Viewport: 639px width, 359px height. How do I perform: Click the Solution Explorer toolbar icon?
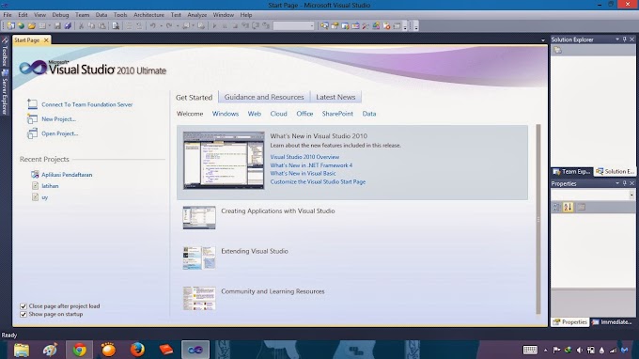324,25
